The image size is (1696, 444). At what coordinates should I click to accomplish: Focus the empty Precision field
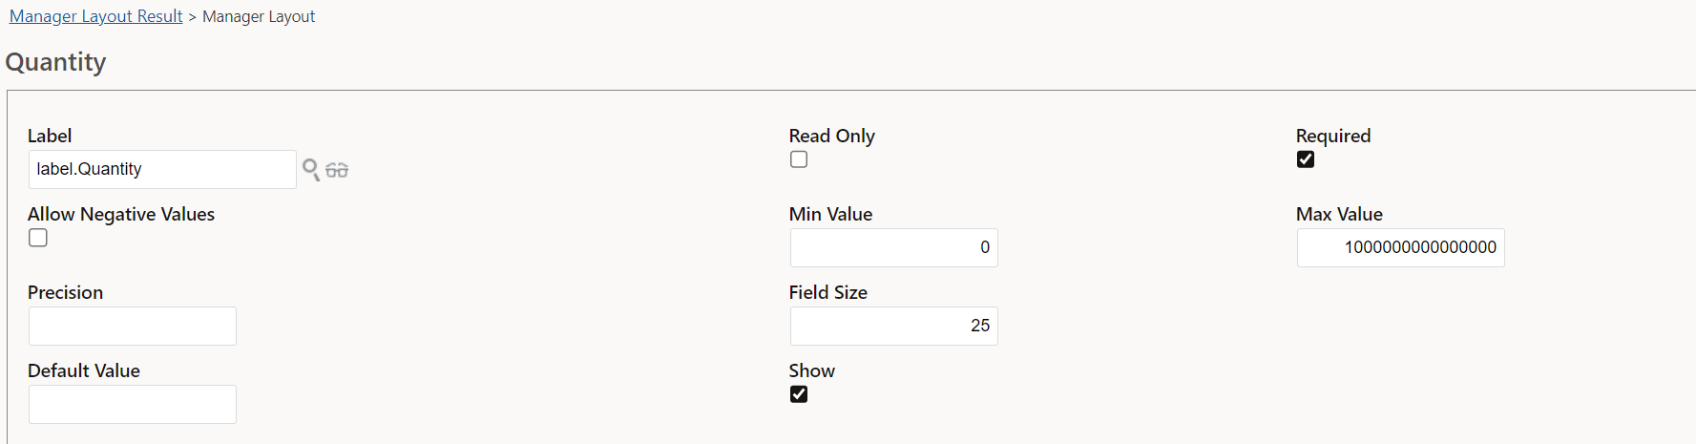click(x=133, y=326)
